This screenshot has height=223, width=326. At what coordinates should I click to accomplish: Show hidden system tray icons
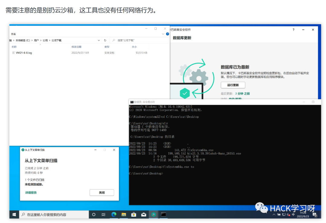274,215
